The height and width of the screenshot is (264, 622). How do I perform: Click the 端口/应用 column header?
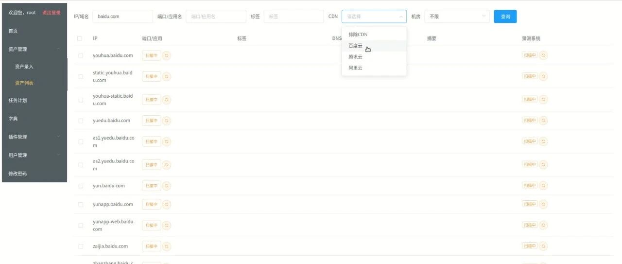[x=152, y=38]
